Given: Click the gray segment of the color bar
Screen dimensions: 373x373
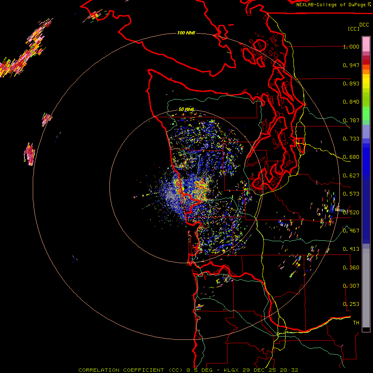Looking at the screenshot, I should click(x=366, y=288).
